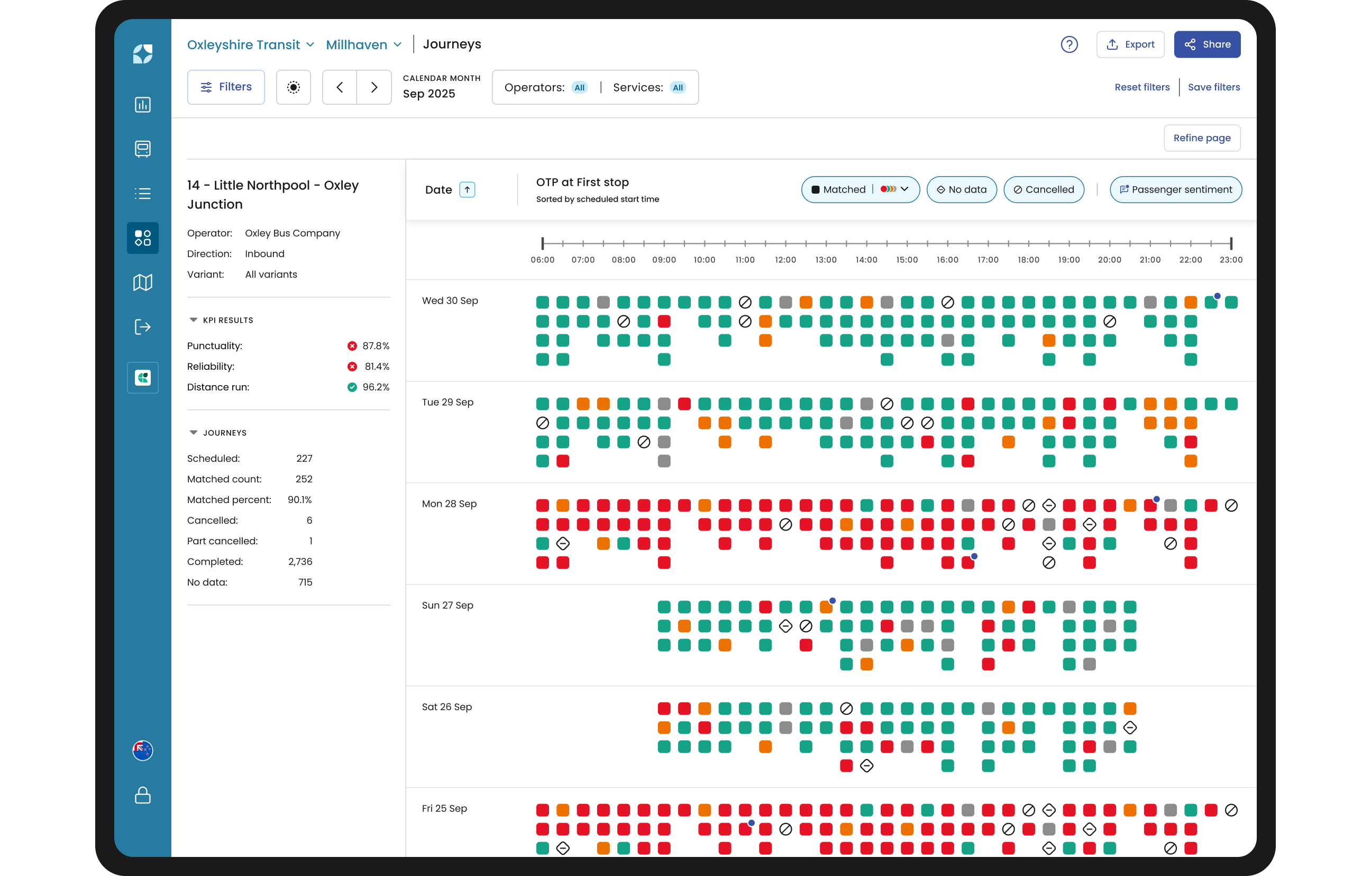Viewport: 1371px width, 876px height.
Task: Open the Millhaven dropdown
Action: coord(364,44)
